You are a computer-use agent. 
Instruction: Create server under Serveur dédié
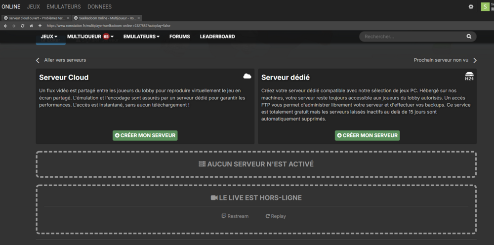367,135
